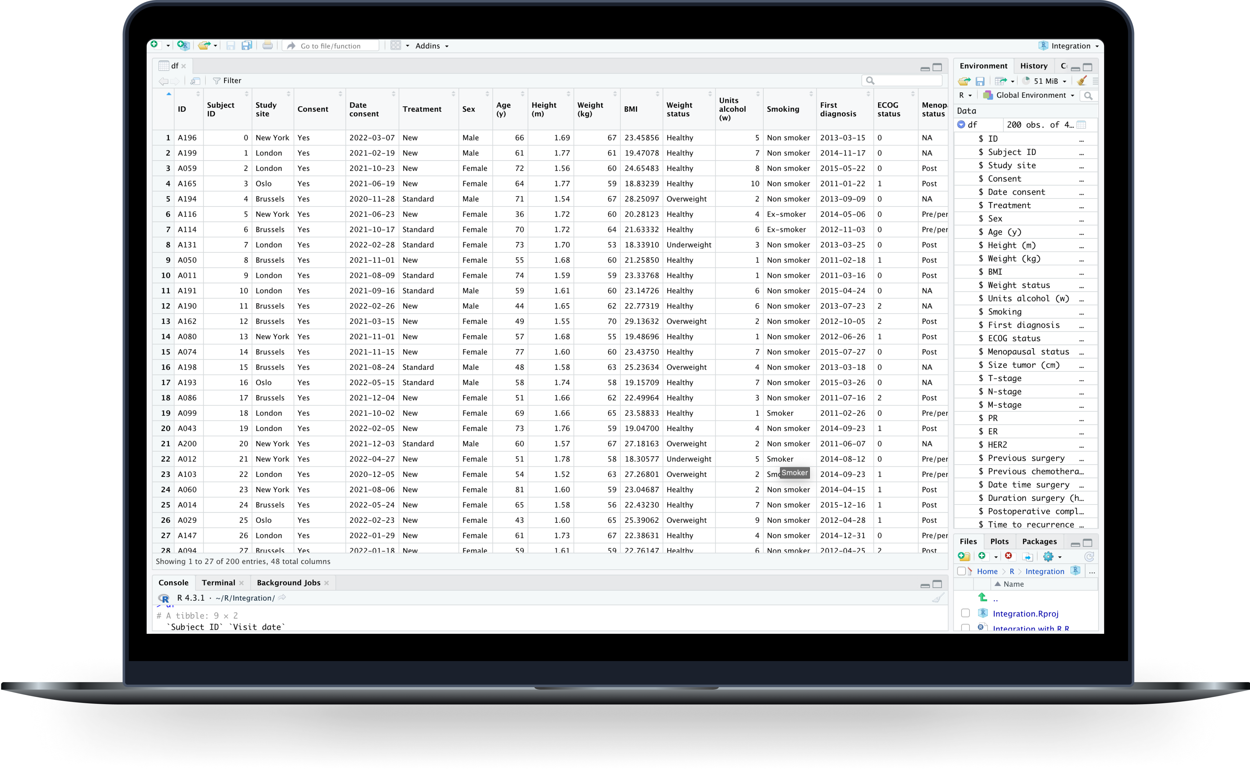Click the refresh icon in the Files pane
Viewport: 1250px width, 773px height.
[x=1089, y=557]
